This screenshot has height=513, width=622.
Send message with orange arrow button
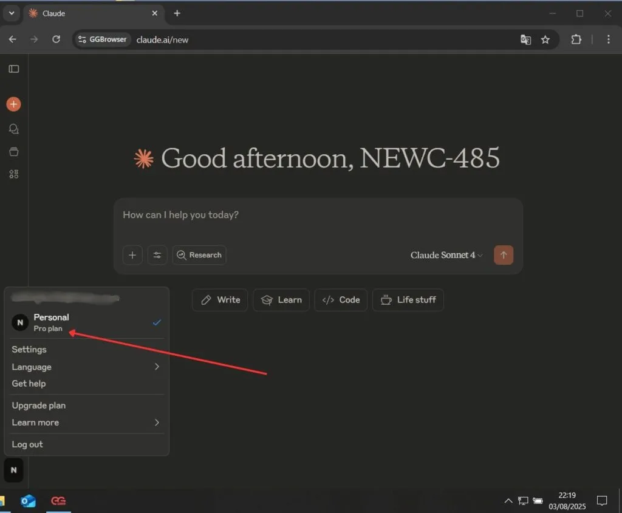(x=504, y=255)
